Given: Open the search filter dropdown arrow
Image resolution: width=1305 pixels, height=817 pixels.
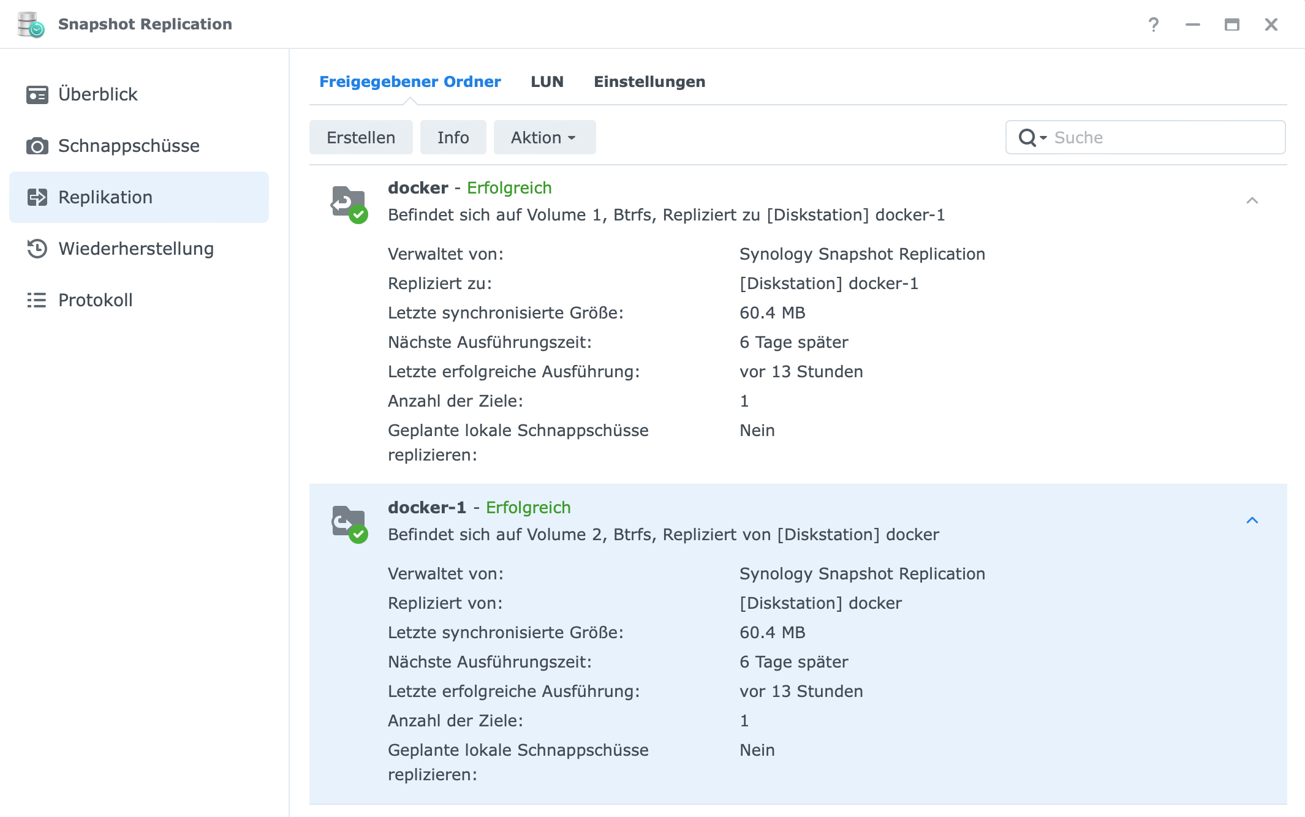Looking at the screenshot, I should coord(1043,138).
